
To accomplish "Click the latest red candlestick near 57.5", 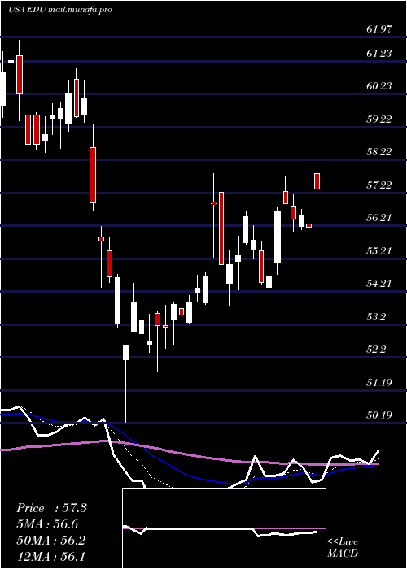I will click(317, 181).
